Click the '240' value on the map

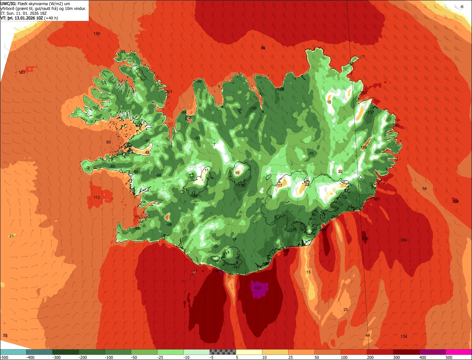click(x=396, y=126)
